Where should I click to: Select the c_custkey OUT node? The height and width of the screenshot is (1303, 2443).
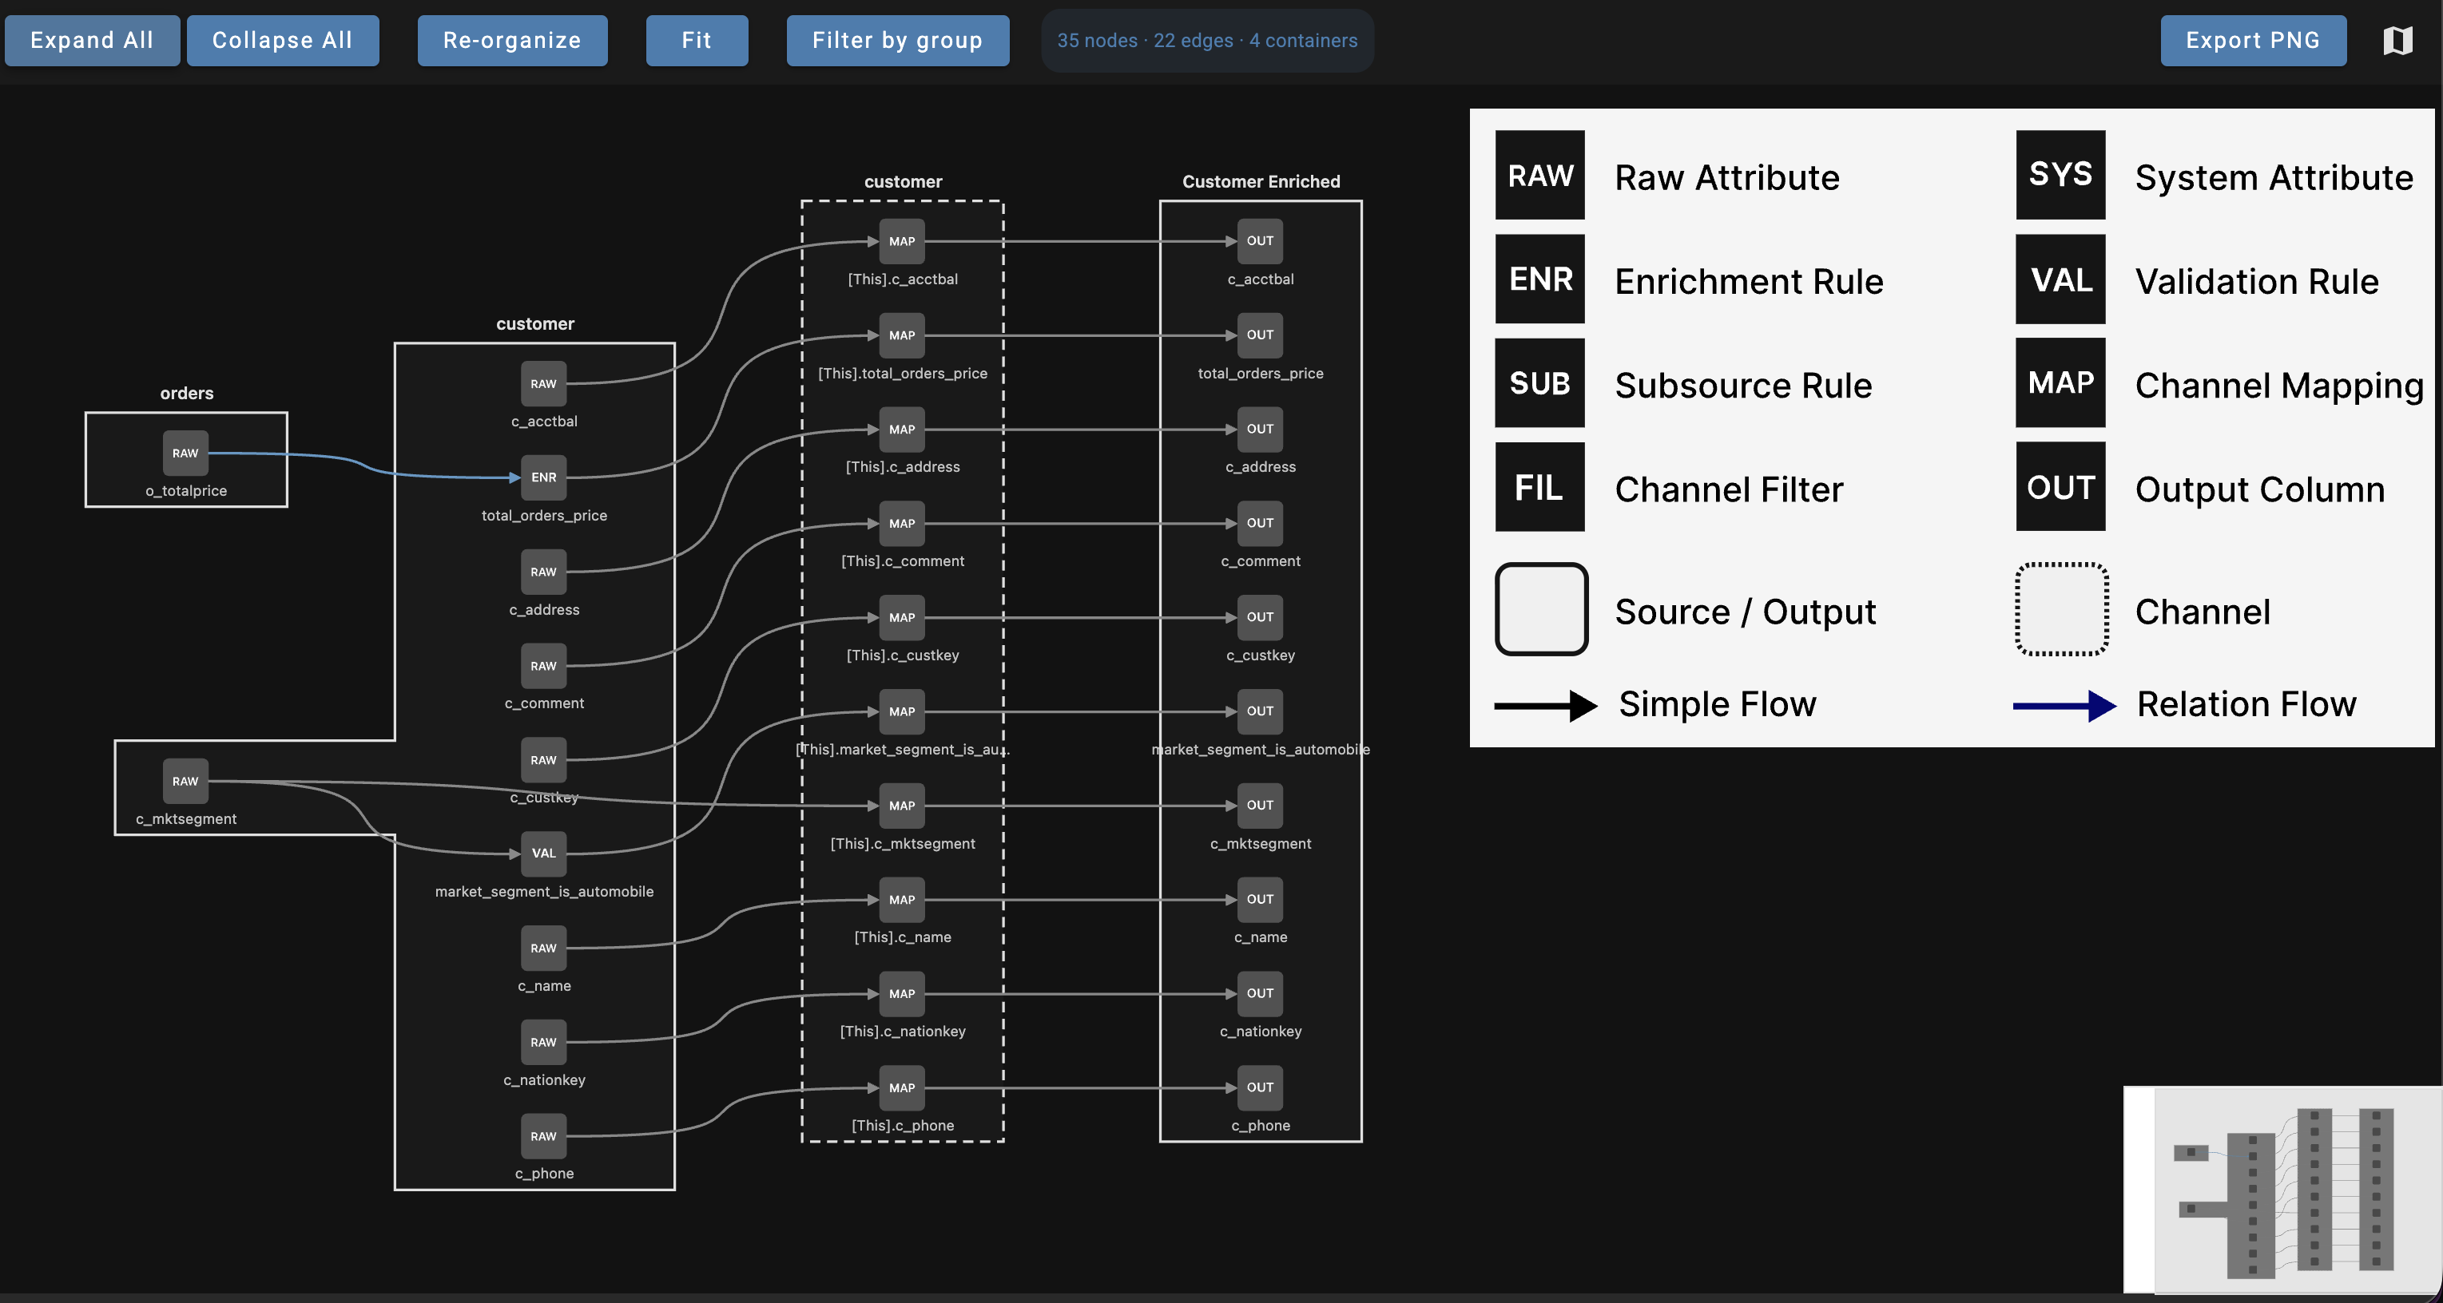pyautogui.click(x=1261, y=618)
